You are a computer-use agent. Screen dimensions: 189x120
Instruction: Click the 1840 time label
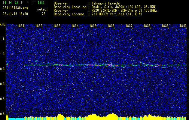coord(183,25)
